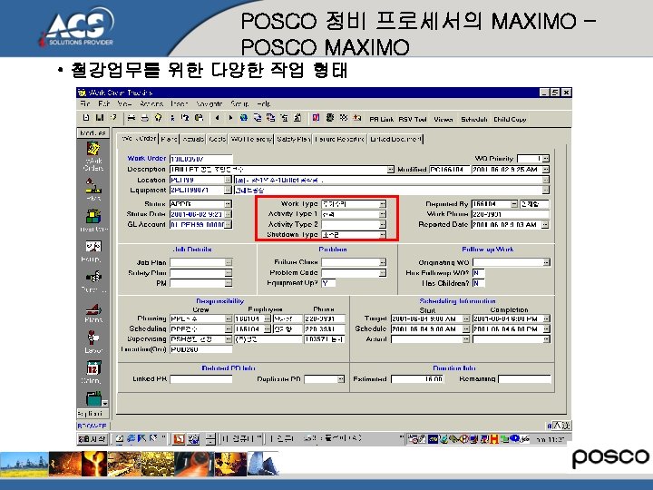Open the Actions menu
Image resolution: width=653 pixels, height=490 pixels.
coord(151,103)
